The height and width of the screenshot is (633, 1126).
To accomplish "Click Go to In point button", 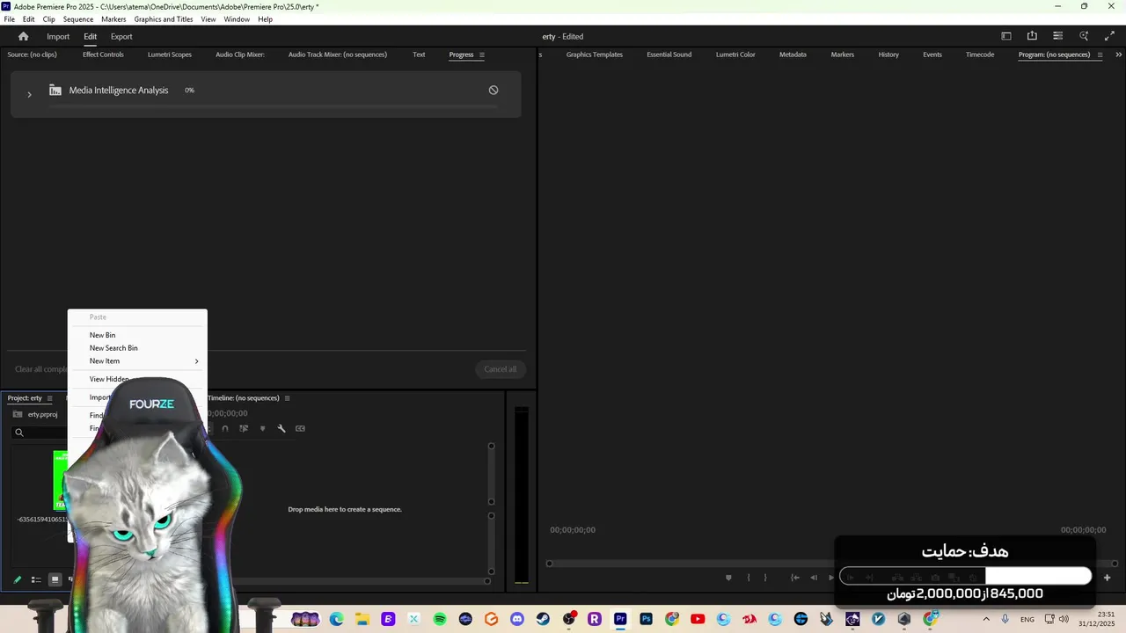I will 795,578.
